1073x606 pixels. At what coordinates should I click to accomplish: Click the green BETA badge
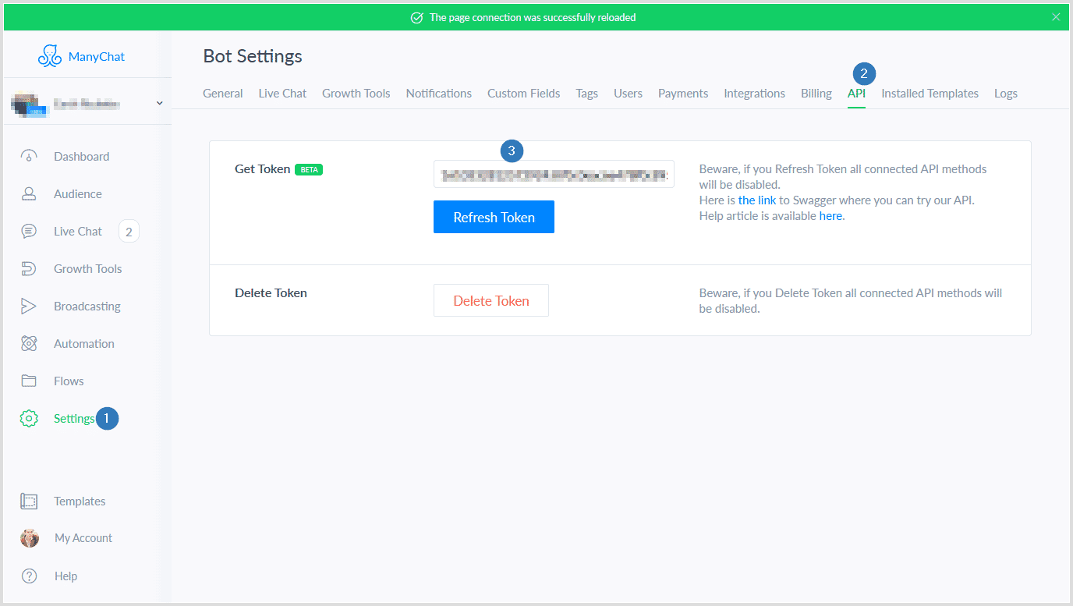click(x=309, y=169)
